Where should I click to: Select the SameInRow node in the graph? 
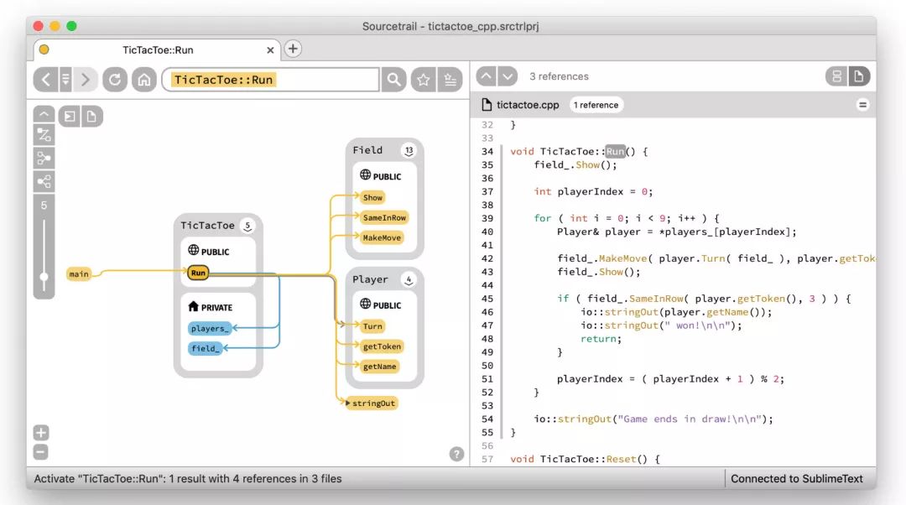[384, 218]
